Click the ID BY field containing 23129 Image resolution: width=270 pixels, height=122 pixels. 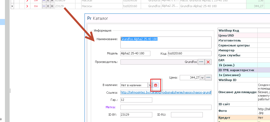[x=136, y=115]
